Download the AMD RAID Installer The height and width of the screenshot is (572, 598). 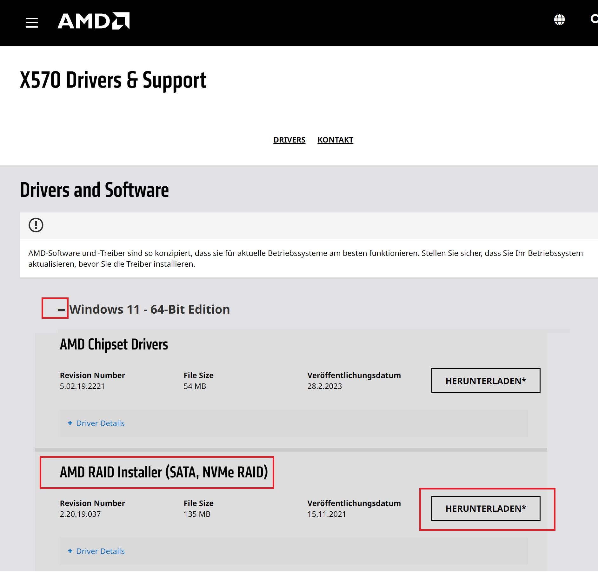[486, 508]
